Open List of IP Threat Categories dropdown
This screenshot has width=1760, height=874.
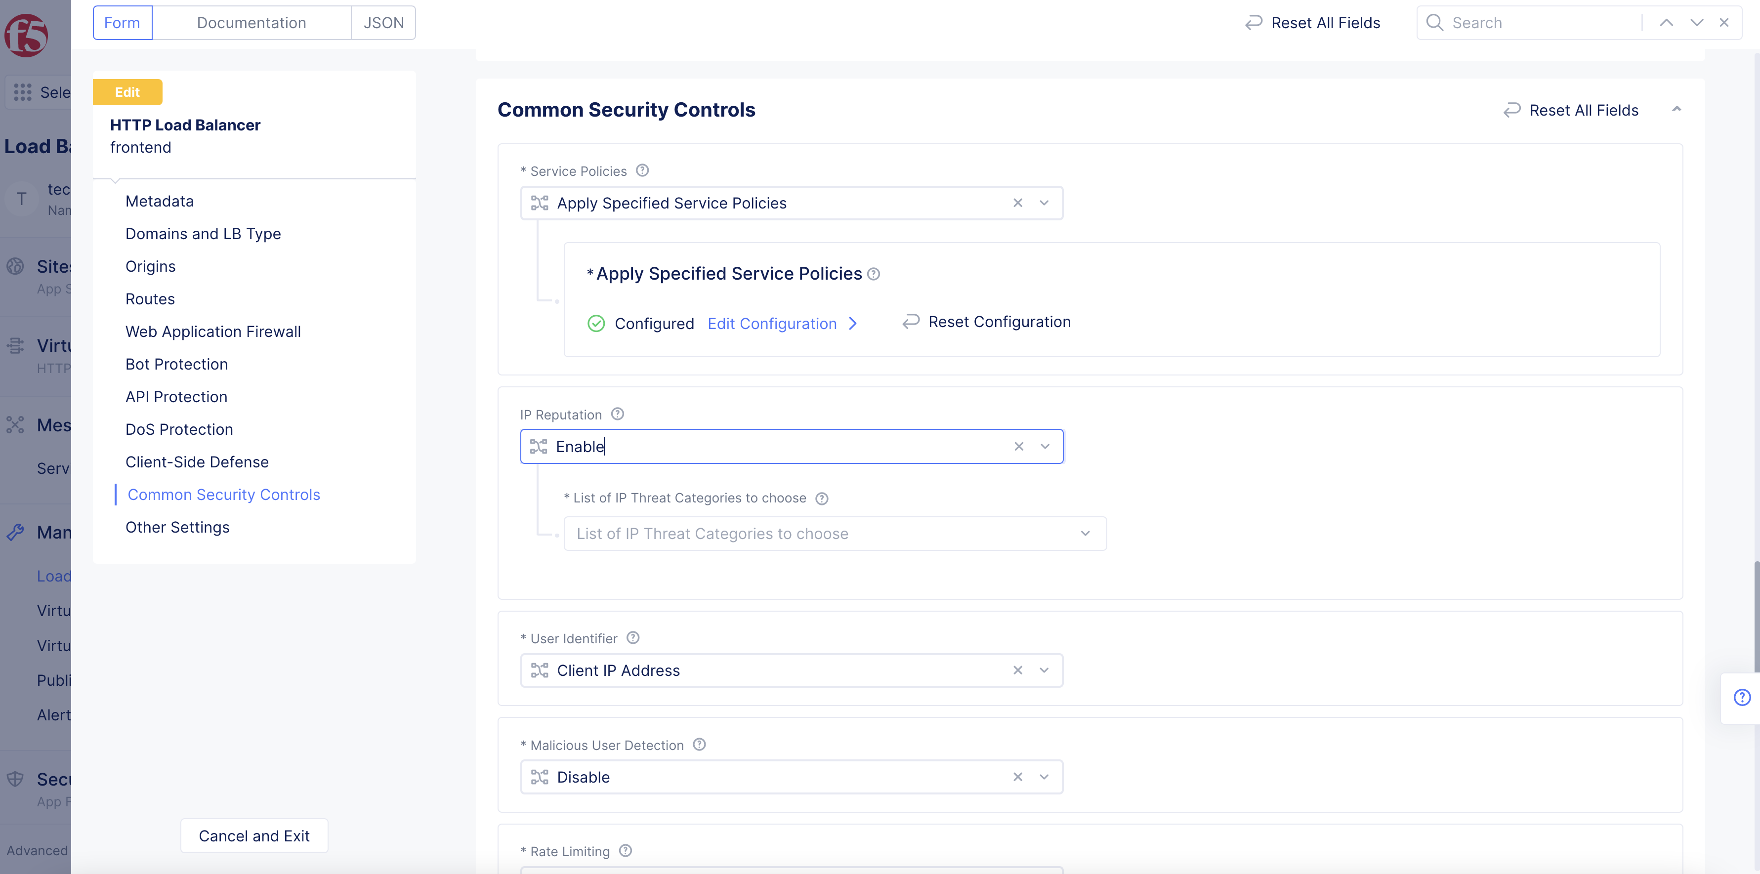pos(834,534)
